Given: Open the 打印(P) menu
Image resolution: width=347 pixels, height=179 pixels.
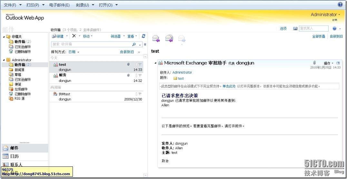Looking at the screenshot, I should pos(35,5).
